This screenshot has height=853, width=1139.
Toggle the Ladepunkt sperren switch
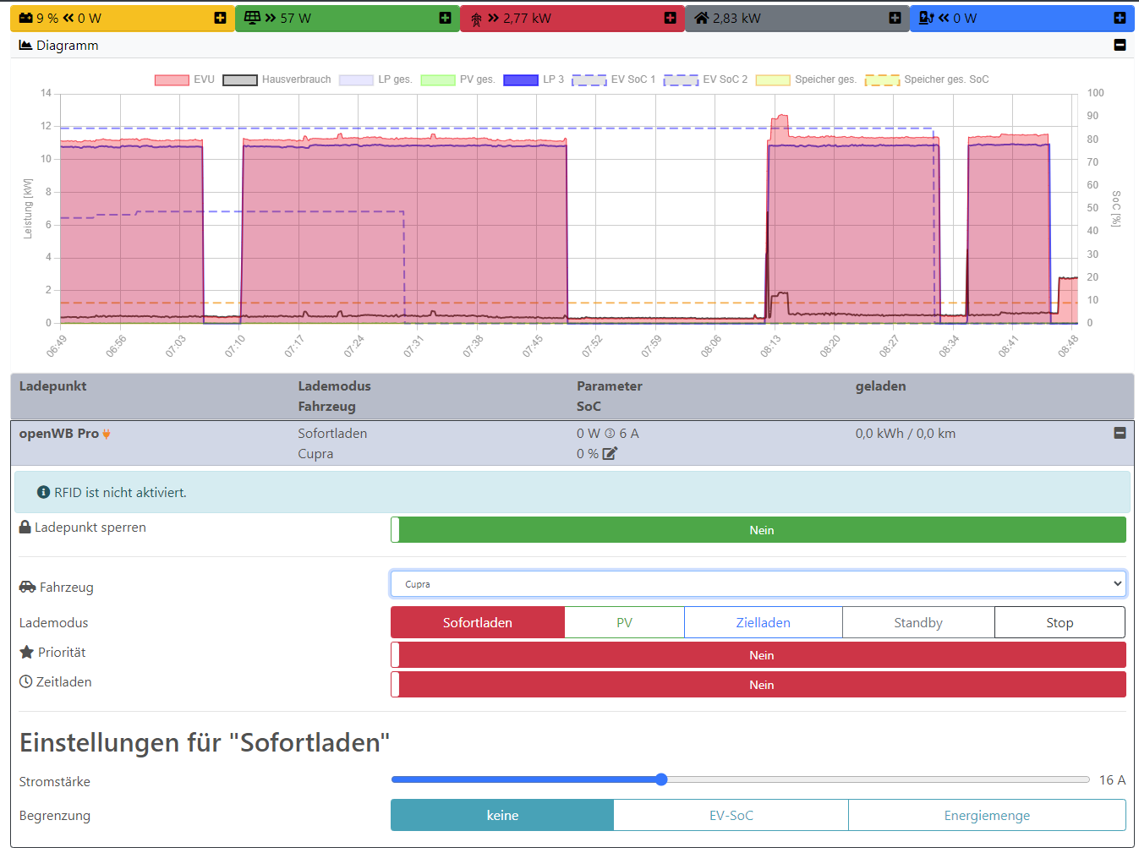pyautogui.click(x=758, y=530)
